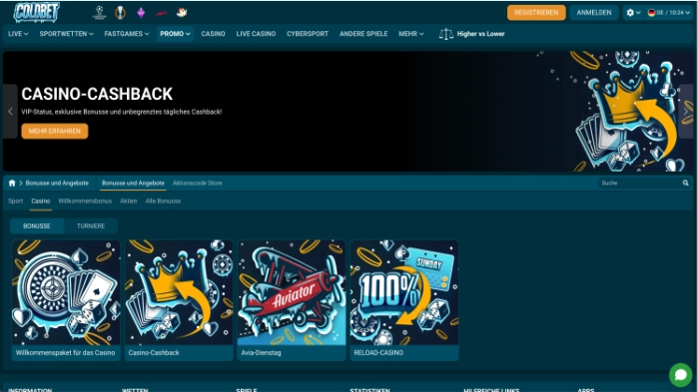Switch to the TURNIERE toggle
Viewport: 698px width, 392px height.
(x=91, y=225)
